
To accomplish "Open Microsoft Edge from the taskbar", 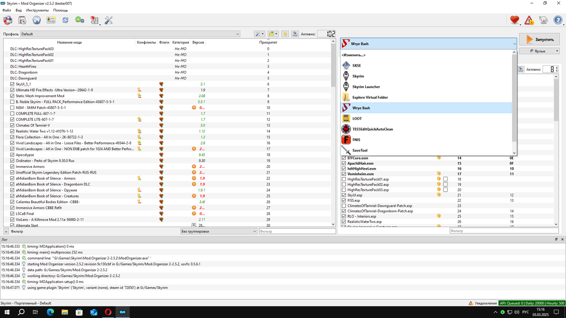I will pos(50,312).
